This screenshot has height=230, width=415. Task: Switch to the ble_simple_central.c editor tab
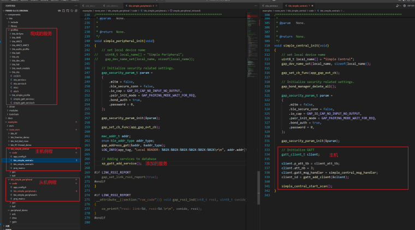pos(299,5)
